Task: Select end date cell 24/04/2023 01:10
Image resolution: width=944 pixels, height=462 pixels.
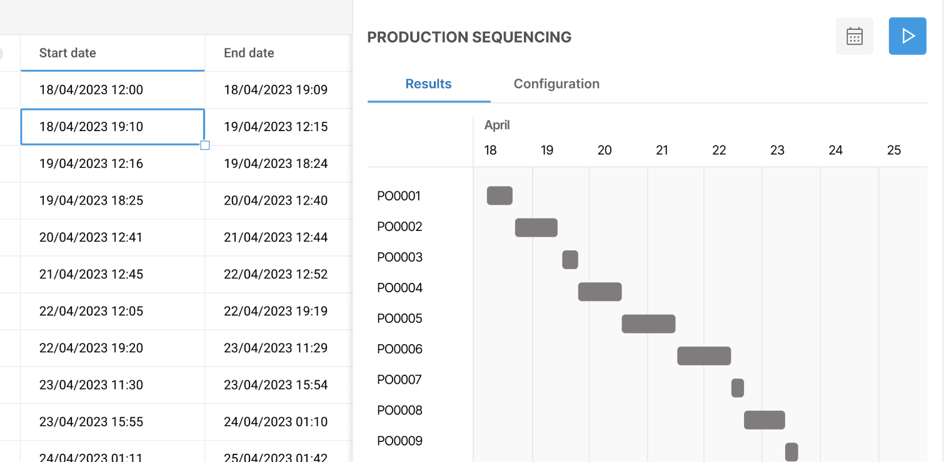Action: tap(279, 421)
